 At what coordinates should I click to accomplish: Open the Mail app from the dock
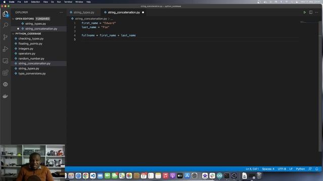[100, 175]
